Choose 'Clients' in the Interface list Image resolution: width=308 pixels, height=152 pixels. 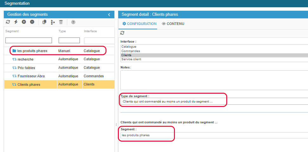click(x=214, y=55)
